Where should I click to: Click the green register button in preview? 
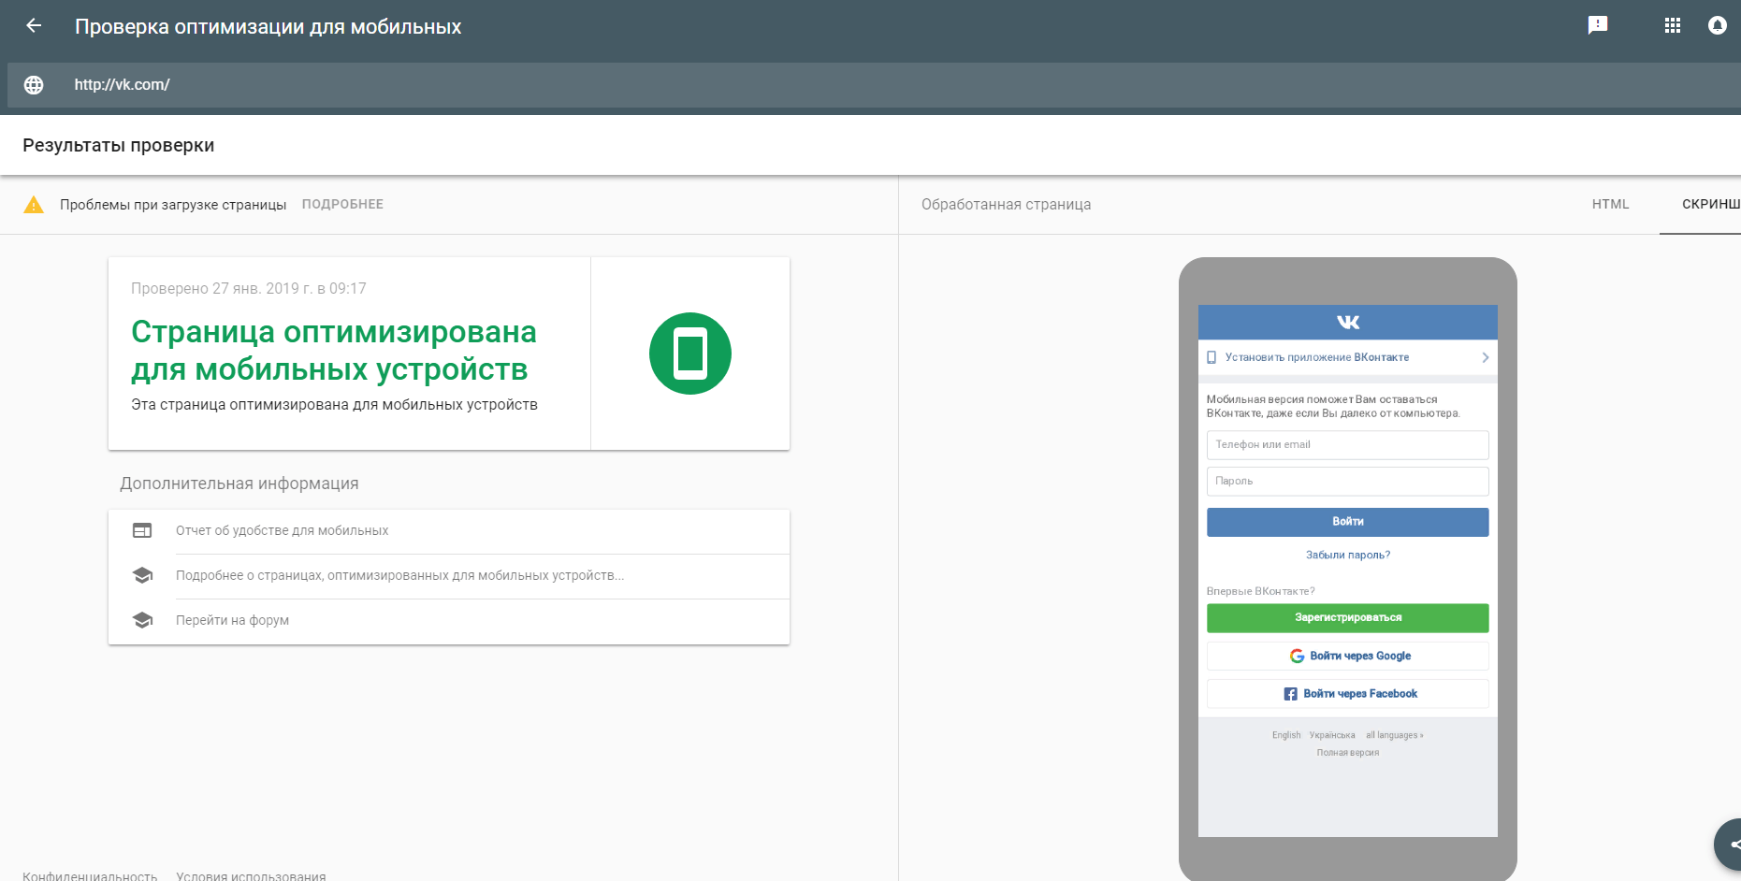pyautogui.click(x=1347, y=617)
